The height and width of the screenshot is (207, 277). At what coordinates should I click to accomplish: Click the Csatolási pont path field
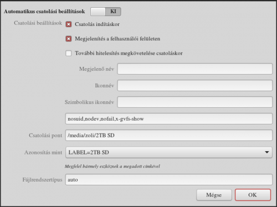tap(169, 135)
